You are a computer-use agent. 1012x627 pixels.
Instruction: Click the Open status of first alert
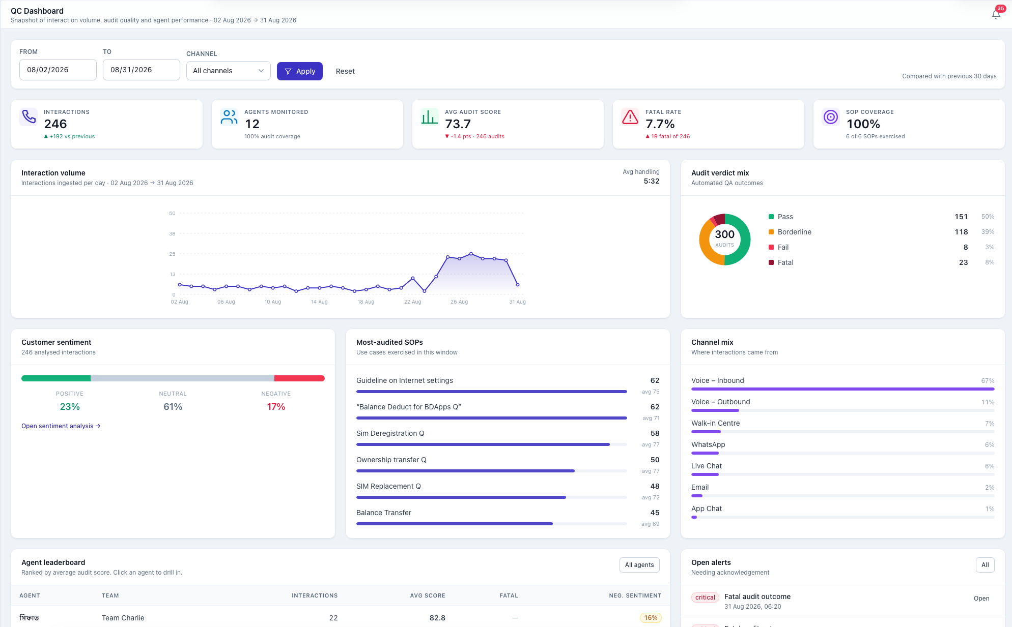click(x=981, y=599)
